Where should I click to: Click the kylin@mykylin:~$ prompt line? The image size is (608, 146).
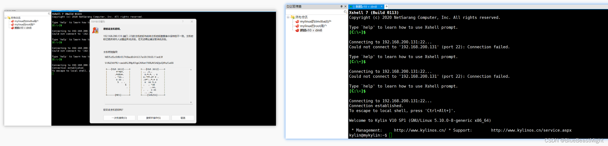point(370,135)
